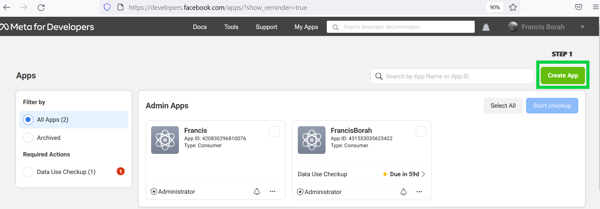Image resolution: width=600 pixels, height=209 pixels.
Task: Go to My Apps
Action: tap(306, 27)
